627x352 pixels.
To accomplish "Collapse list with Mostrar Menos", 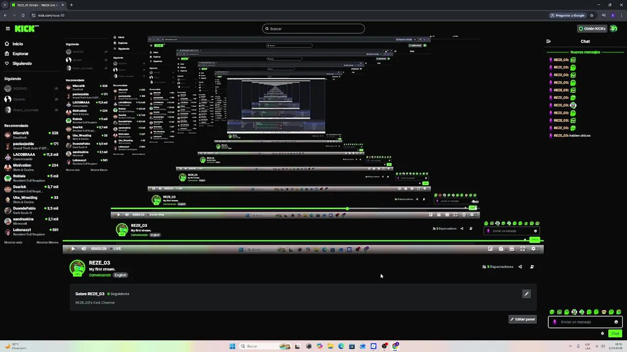I will tap(48, 242).
